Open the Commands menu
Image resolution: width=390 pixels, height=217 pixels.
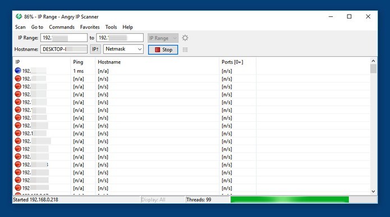point(62,27)
